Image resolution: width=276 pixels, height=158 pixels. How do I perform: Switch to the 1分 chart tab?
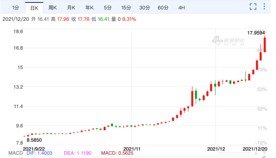[16, 8]
